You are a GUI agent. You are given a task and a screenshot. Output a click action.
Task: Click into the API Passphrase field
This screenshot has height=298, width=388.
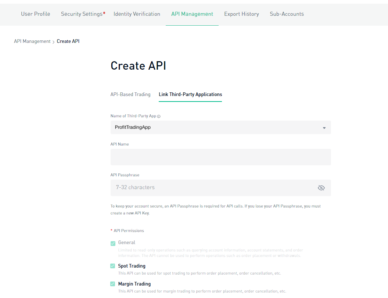click(x=213, y=188)
